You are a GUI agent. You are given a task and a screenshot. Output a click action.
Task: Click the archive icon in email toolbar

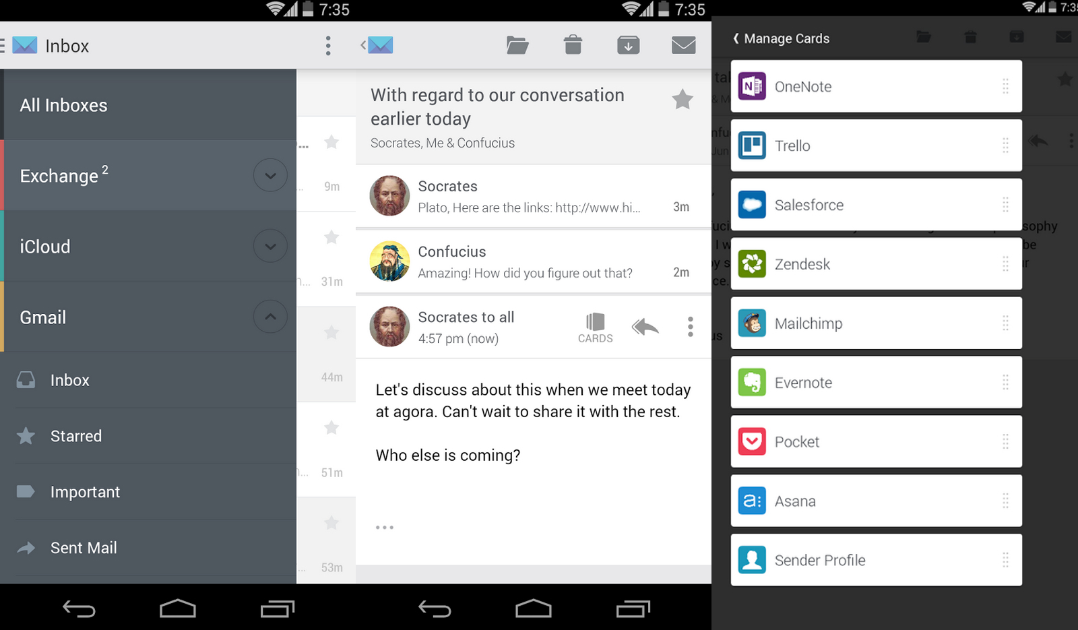pos(628,45)
